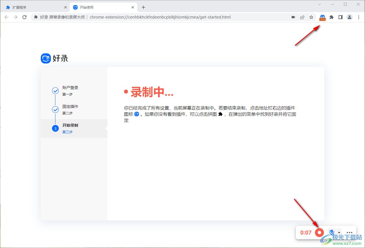Select the 开始使用 tab

tap(104, 7)
